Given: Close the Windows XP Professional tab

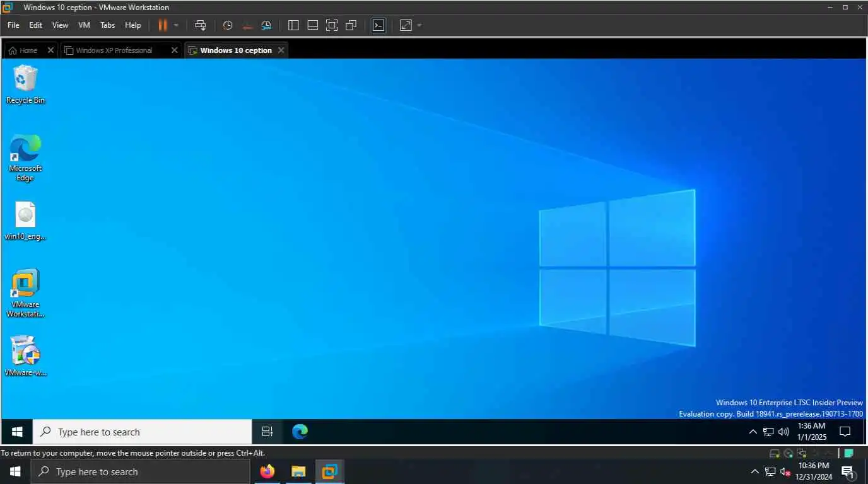Looking at the screenshot, I should (175, 50).
